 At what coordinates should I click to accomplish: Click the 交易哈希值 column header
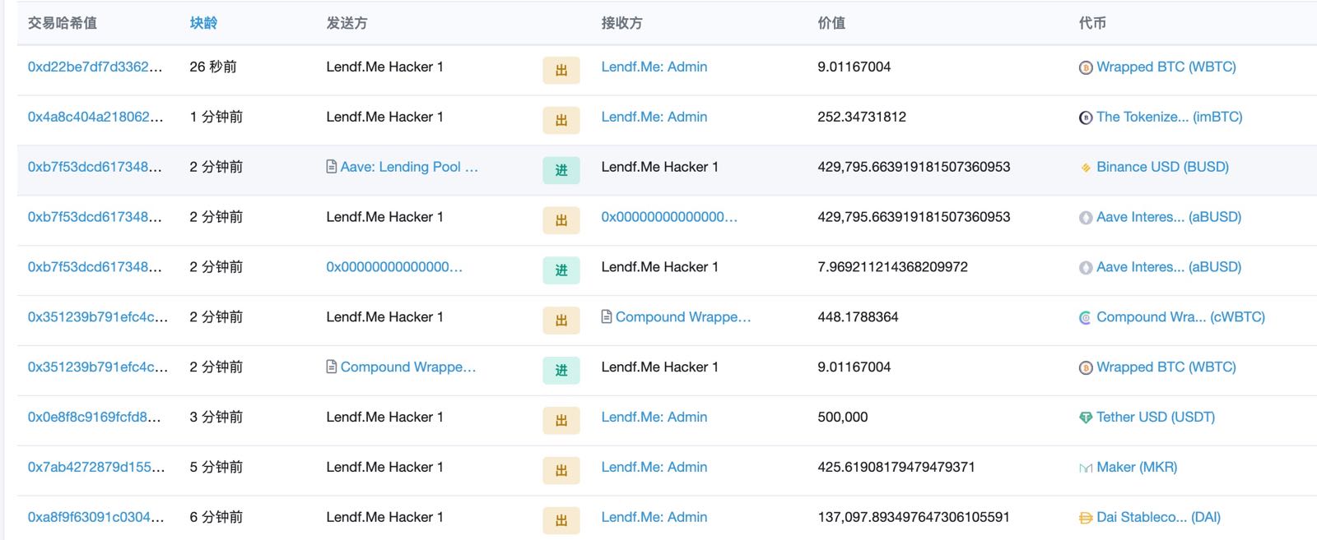coord(63,23)
